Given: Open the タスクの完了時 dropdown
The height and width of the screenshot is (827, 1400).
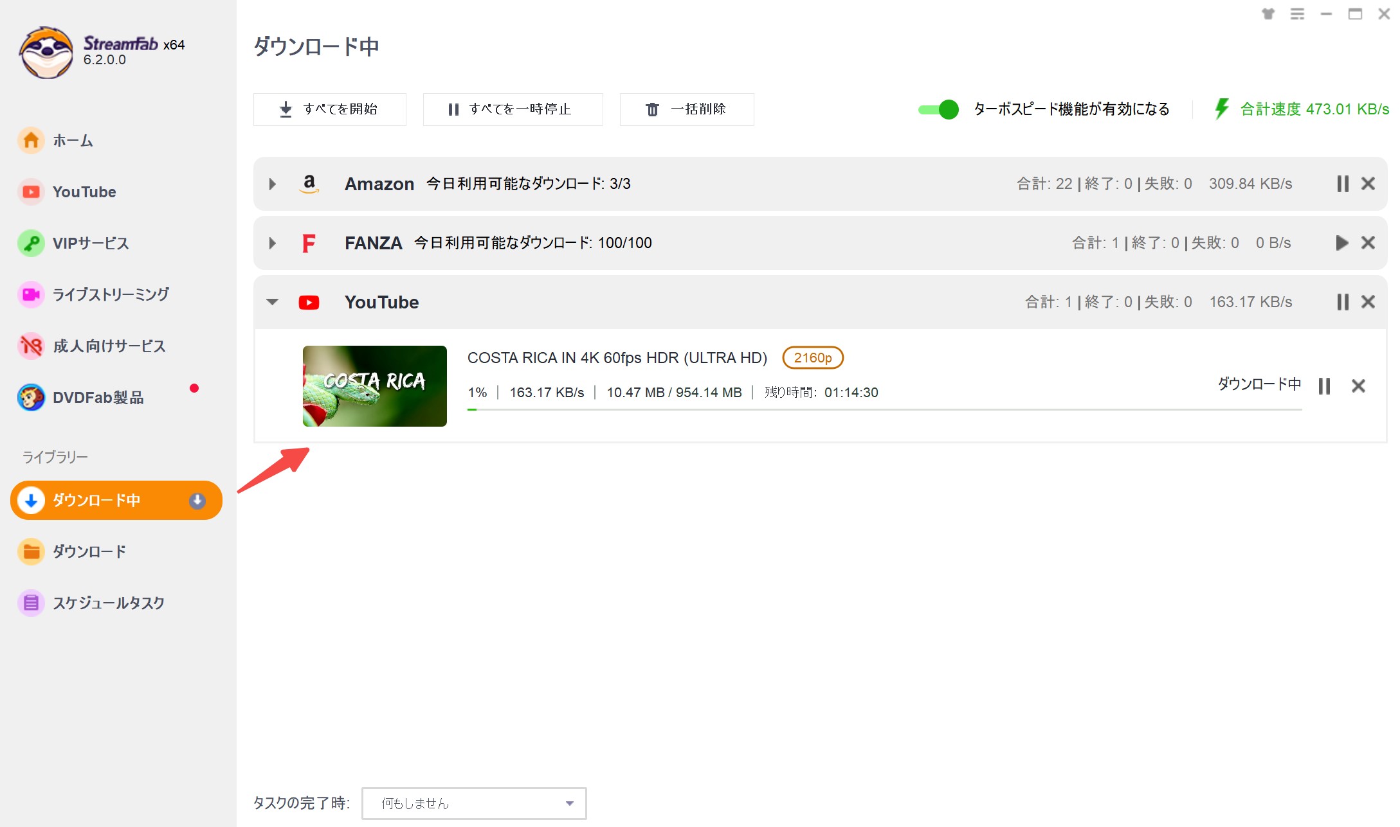Looking at the screenshot, I should (474, 803).
